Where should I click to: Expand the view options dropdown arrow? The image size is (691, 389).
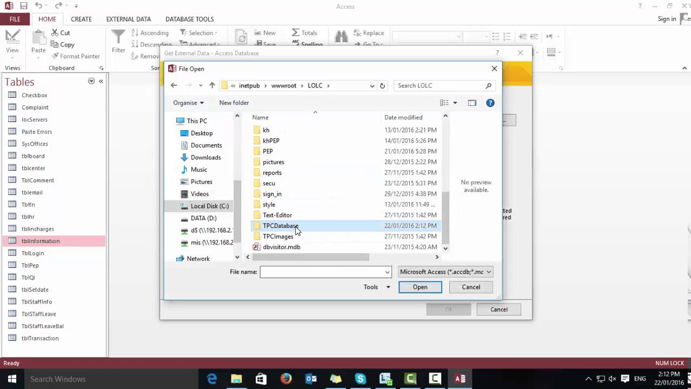(x=455, y=103)
